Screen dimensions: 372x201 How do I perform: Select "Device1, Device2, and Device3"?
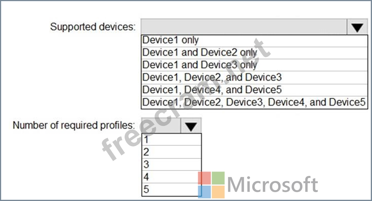click(254, 78)
